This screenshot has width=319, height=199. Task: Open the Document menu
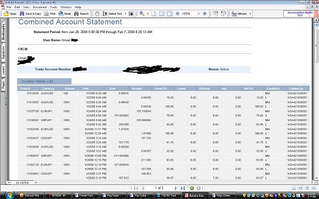40,7
